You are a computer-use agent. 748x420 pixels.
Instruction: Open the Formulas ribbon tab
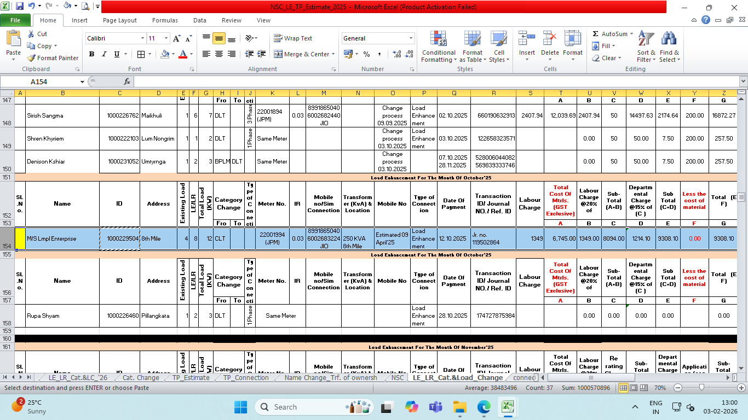pos(164,20)
